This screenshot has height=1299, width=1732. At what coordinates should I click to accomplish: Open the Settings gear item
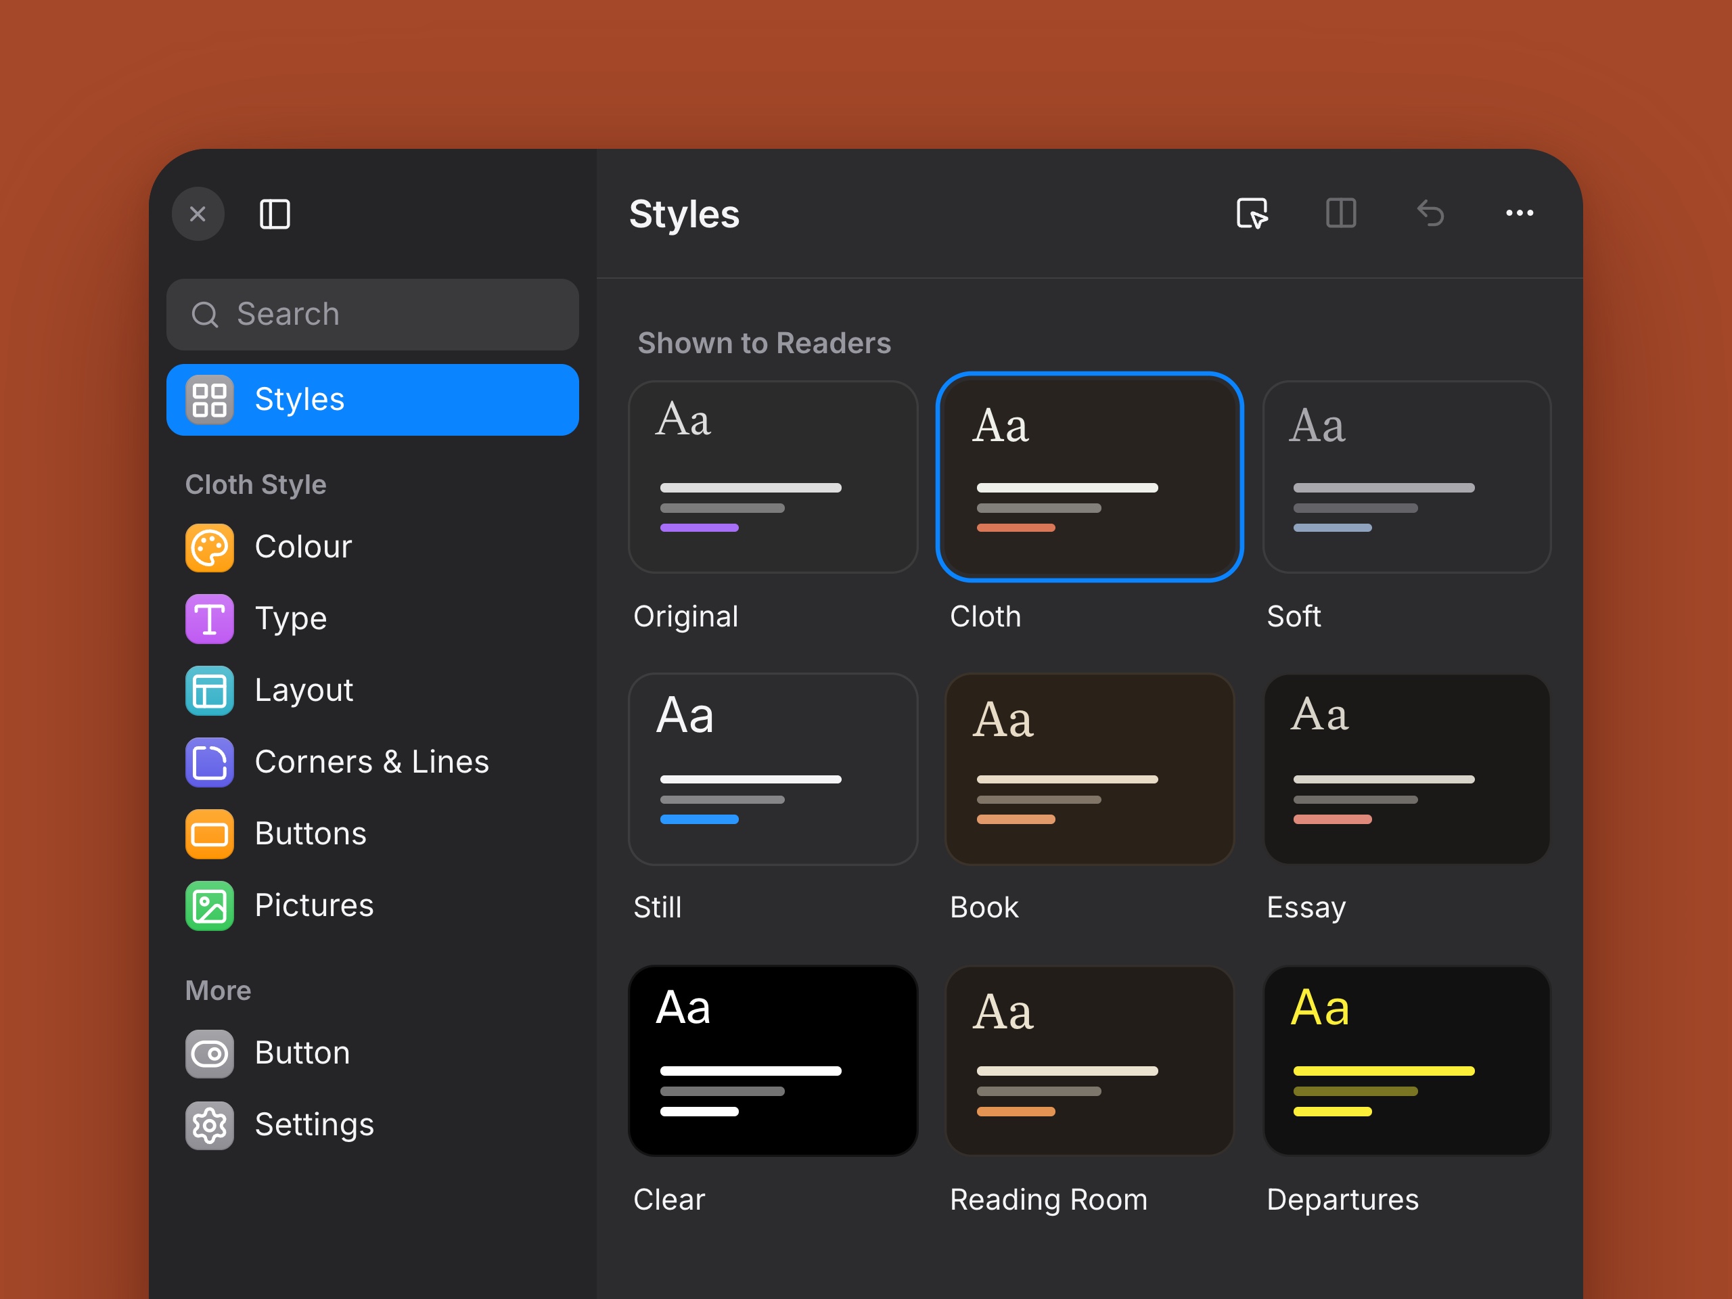click(373, 1125)
